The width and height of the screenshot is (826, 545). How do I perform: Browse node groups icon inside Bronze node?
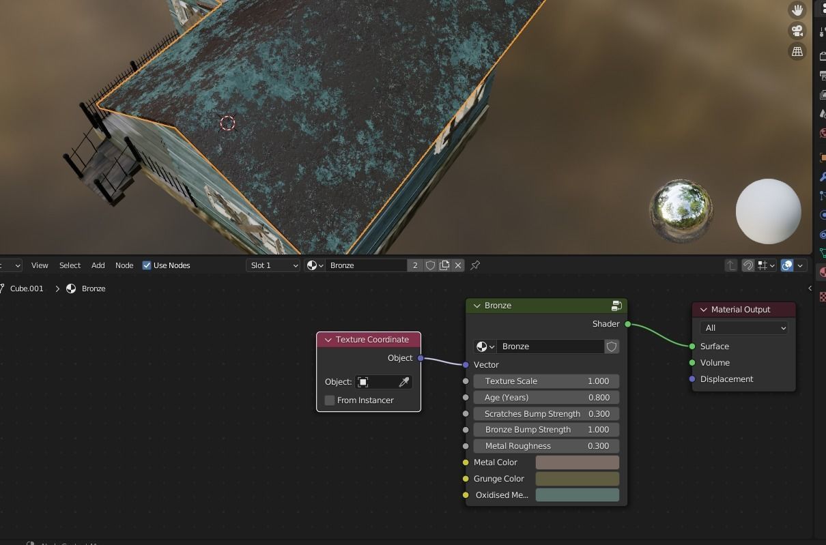click(x=485, y=347)
